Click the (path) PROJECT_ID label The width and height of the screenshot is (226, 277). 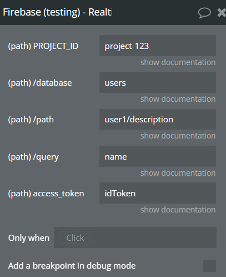[x=43, y=46]
